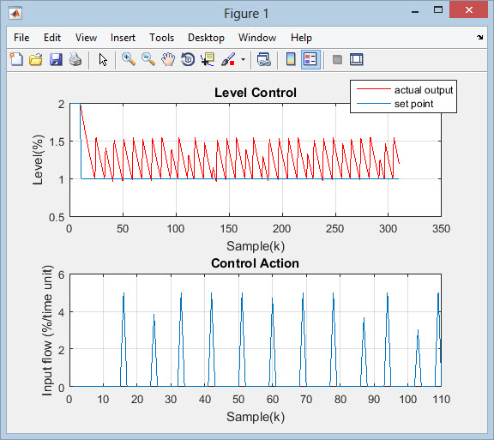This screenshot has width=494, height=440.
Task: Print the figure using the printer icon
Action: (x=75, y=59)
